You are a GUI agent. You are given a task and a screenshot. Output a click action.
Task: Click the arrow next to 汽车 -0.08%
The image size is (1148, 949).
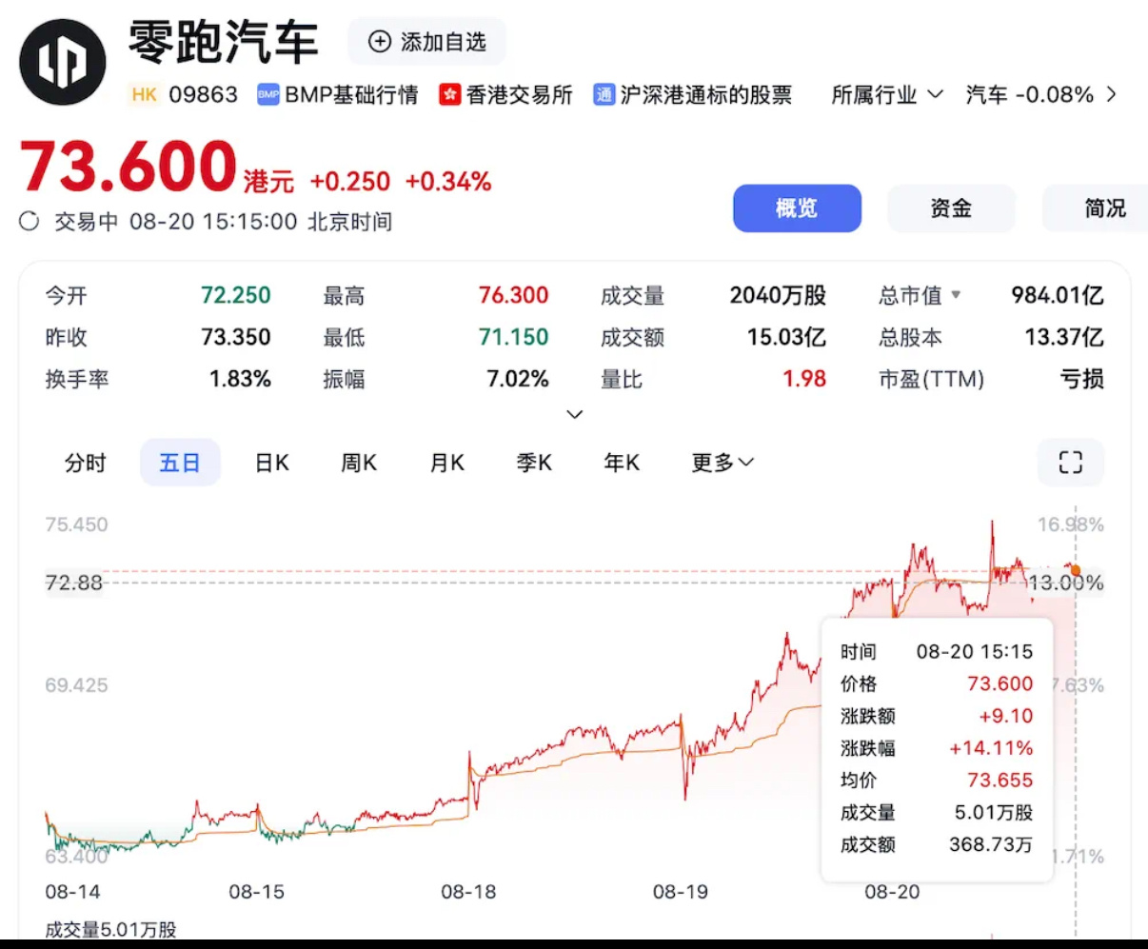1111,94
